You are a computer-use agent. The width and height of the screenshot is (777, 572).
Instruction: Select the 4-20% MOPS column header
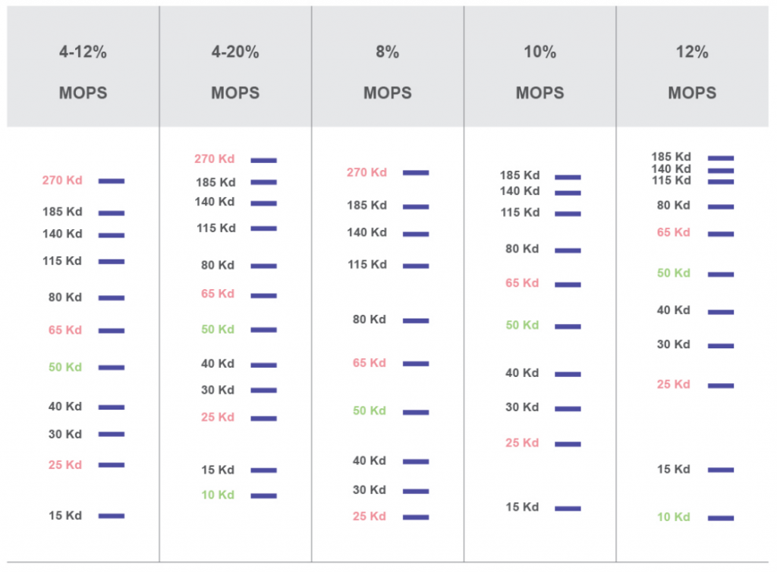(235, 73)
